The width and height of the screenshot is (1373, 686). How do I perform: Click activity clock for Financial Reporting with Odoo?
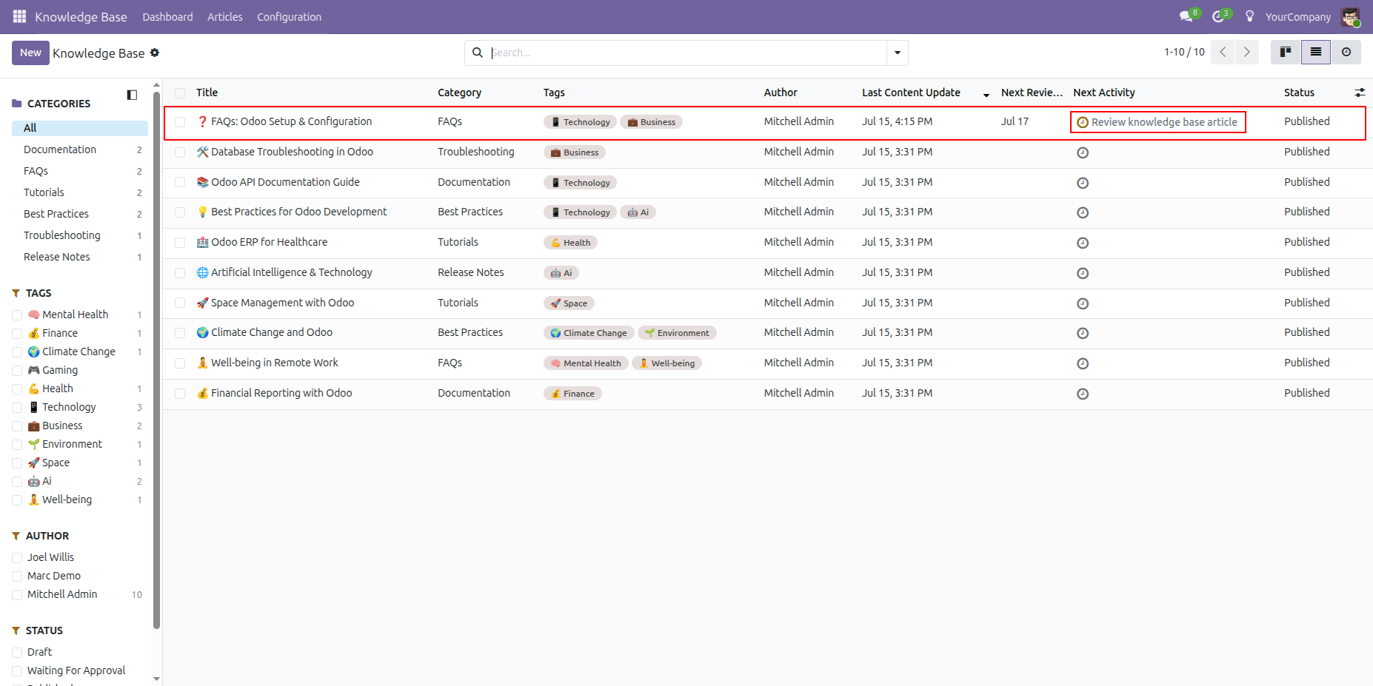pyautogui.click(x=1083, y=394)
